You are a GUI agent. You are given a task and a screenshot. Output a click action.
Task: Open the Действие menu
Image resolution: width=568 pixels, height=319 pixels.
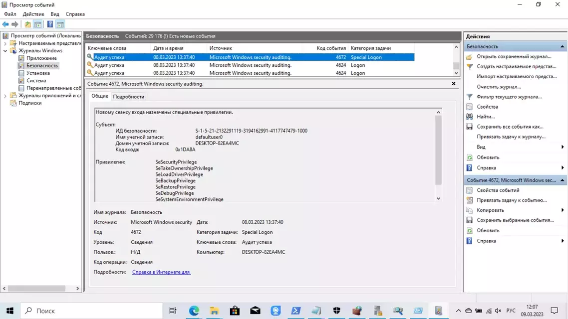click(33, 14)
